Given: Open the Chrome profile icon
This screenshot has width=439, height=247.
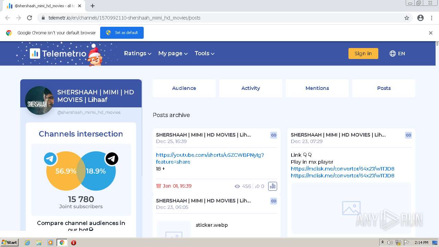Looking at the screenshot, I should [x=420, y=18].
